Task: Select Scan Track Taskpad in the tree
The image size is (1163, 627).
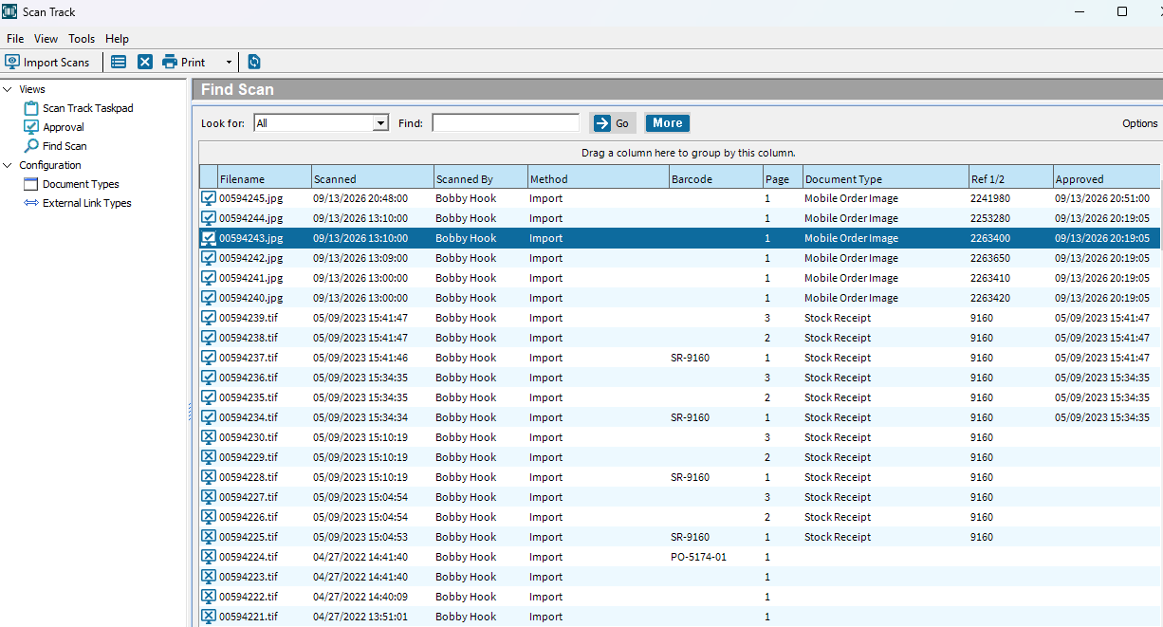Action: (x=87, y=108)
